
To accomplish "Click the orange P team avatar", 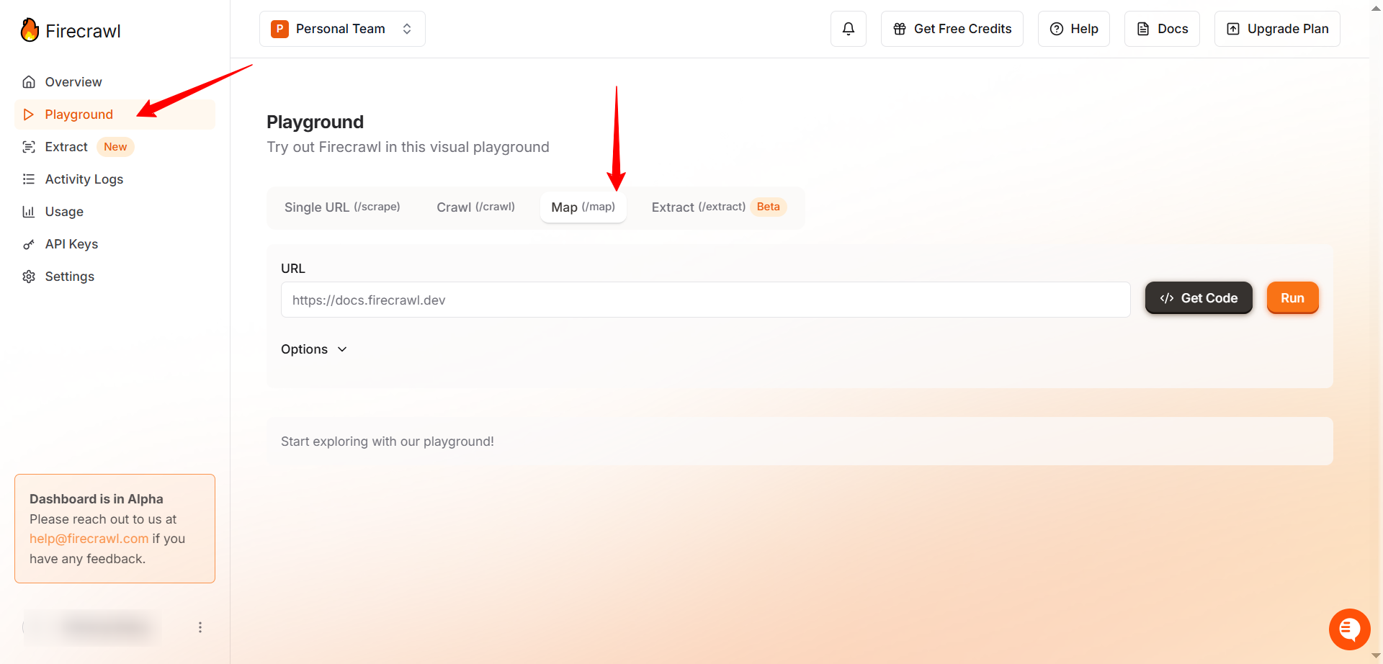I will point(279,29).
